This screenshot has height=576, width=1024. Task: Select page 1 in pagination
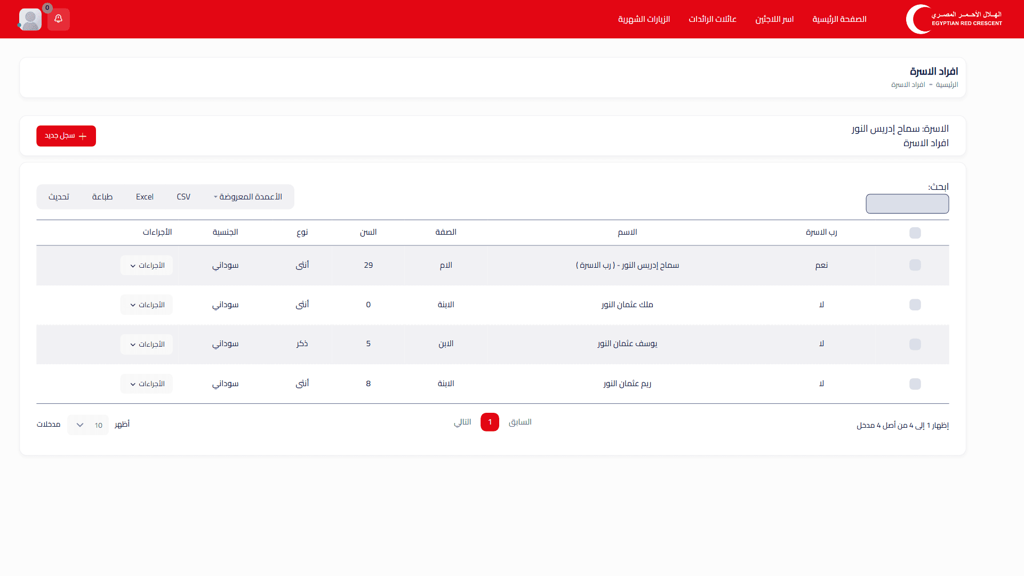pos(490,422)
